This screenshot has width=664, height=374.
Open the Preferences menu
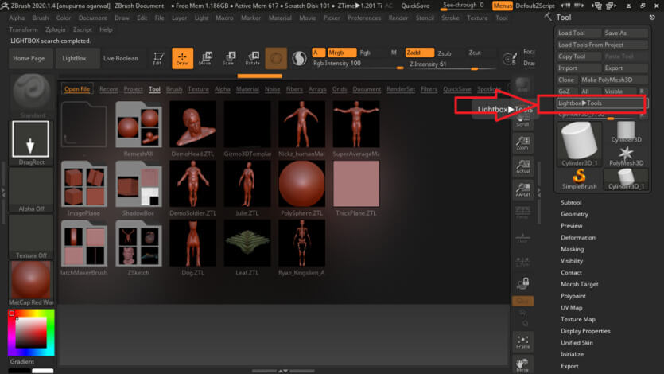click(x=364, y=18)
